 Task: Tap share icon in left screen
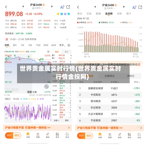pos(68,7)
